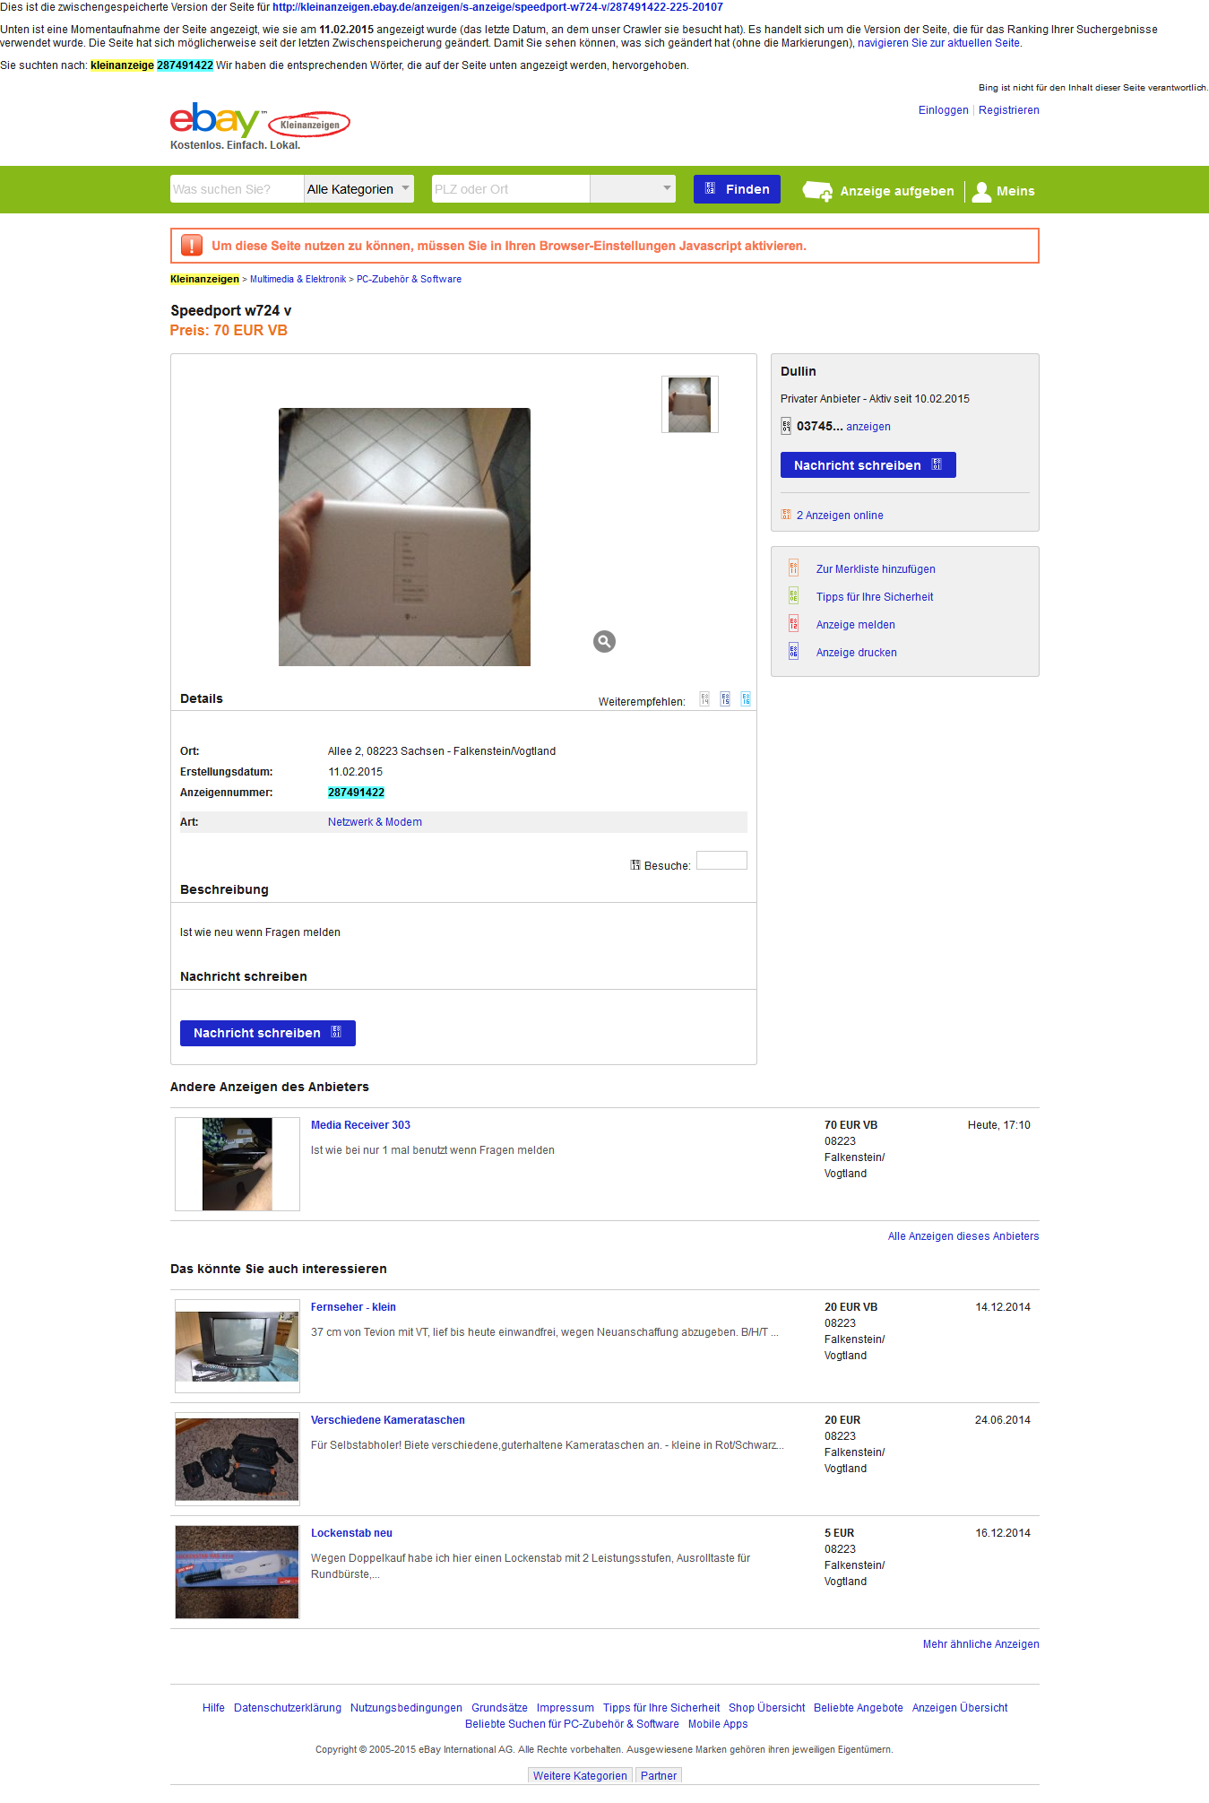
Task: Select the small Speedport thumbnail image
Action: point(690,404)
